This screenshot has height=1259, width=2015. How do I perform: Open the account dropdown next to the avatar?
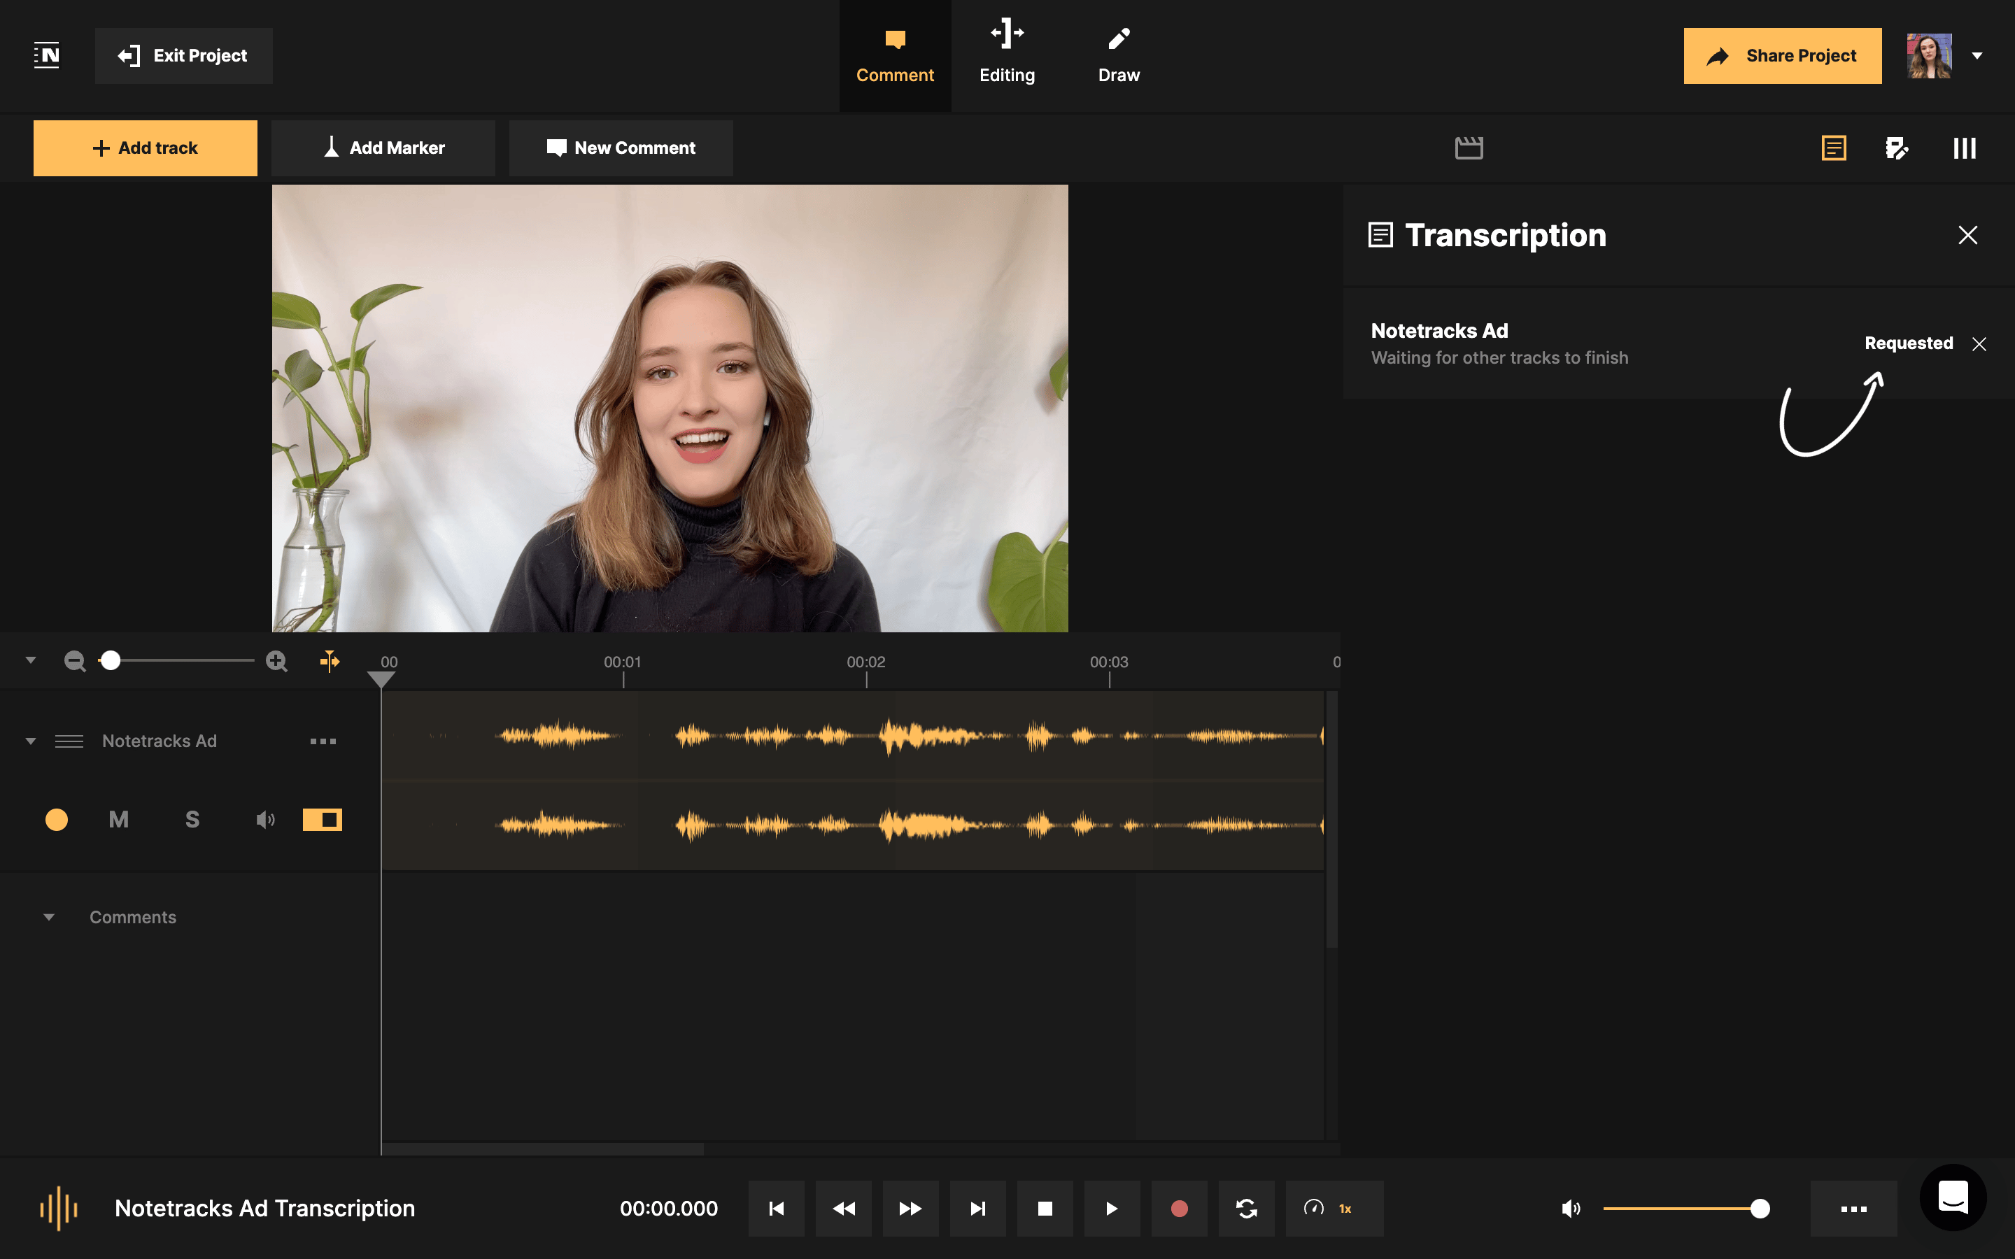(x=1977, y=56)
